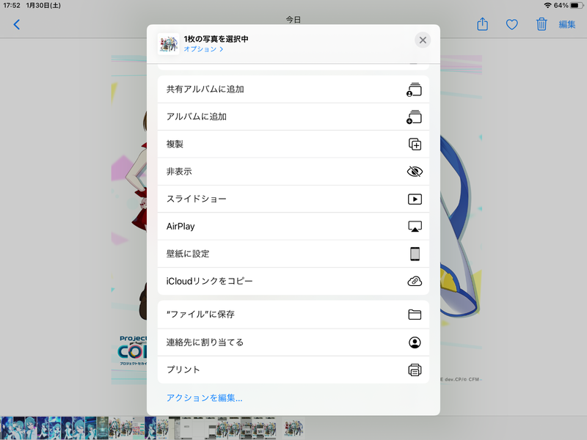Tap the iCloud link cloud icon
The image size is (587, 440).
tap(415, 281)
